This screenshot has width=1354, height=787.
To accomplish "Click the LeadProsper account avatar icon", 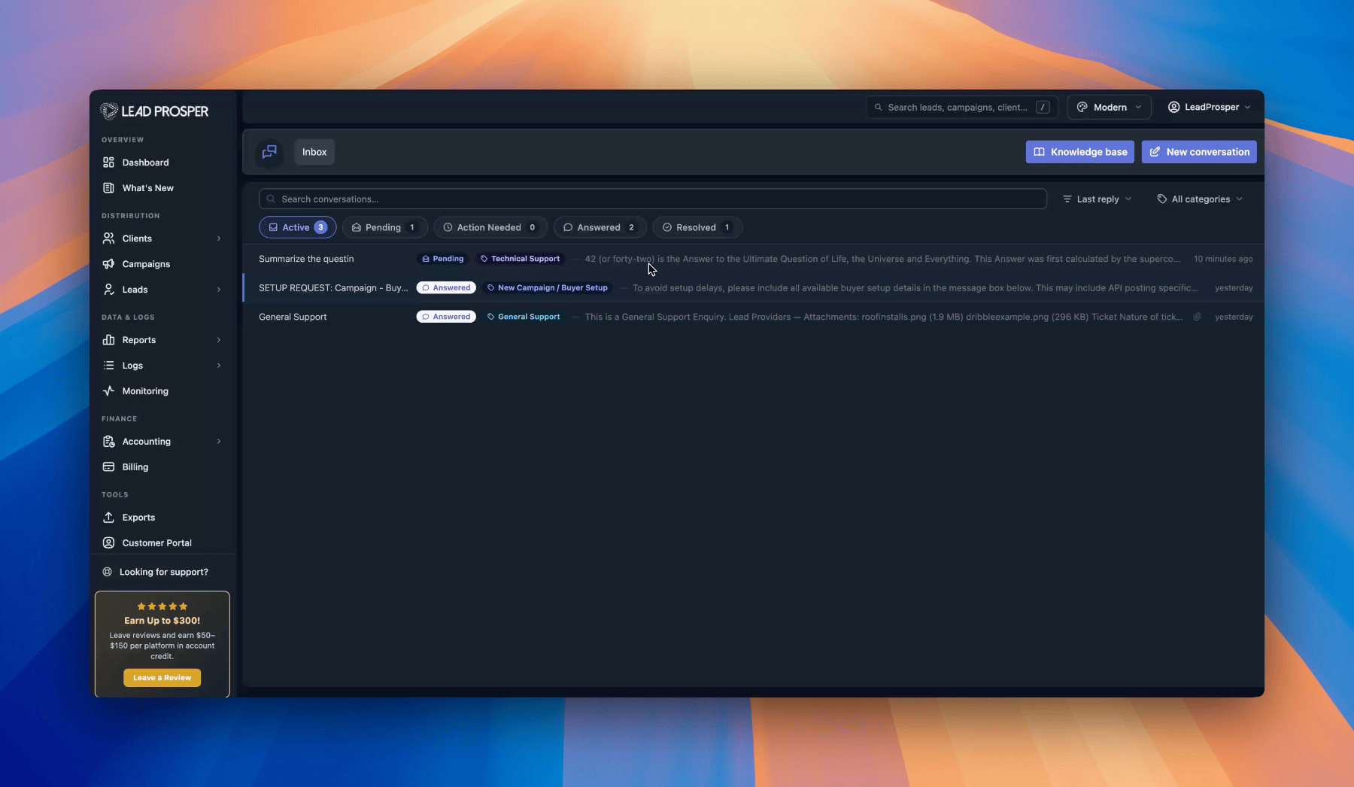I will coord(1173,108).
